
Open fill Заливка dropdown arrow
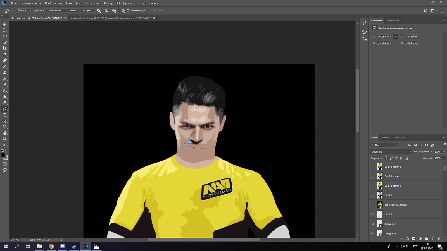click(444, 158)
